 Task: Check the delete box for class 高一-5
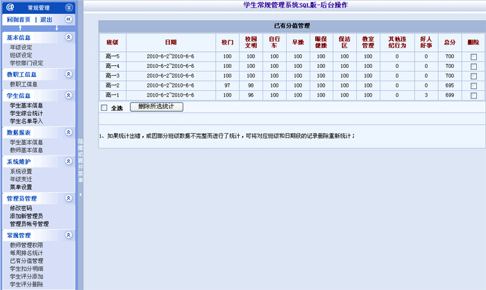(x=474, y=56)
